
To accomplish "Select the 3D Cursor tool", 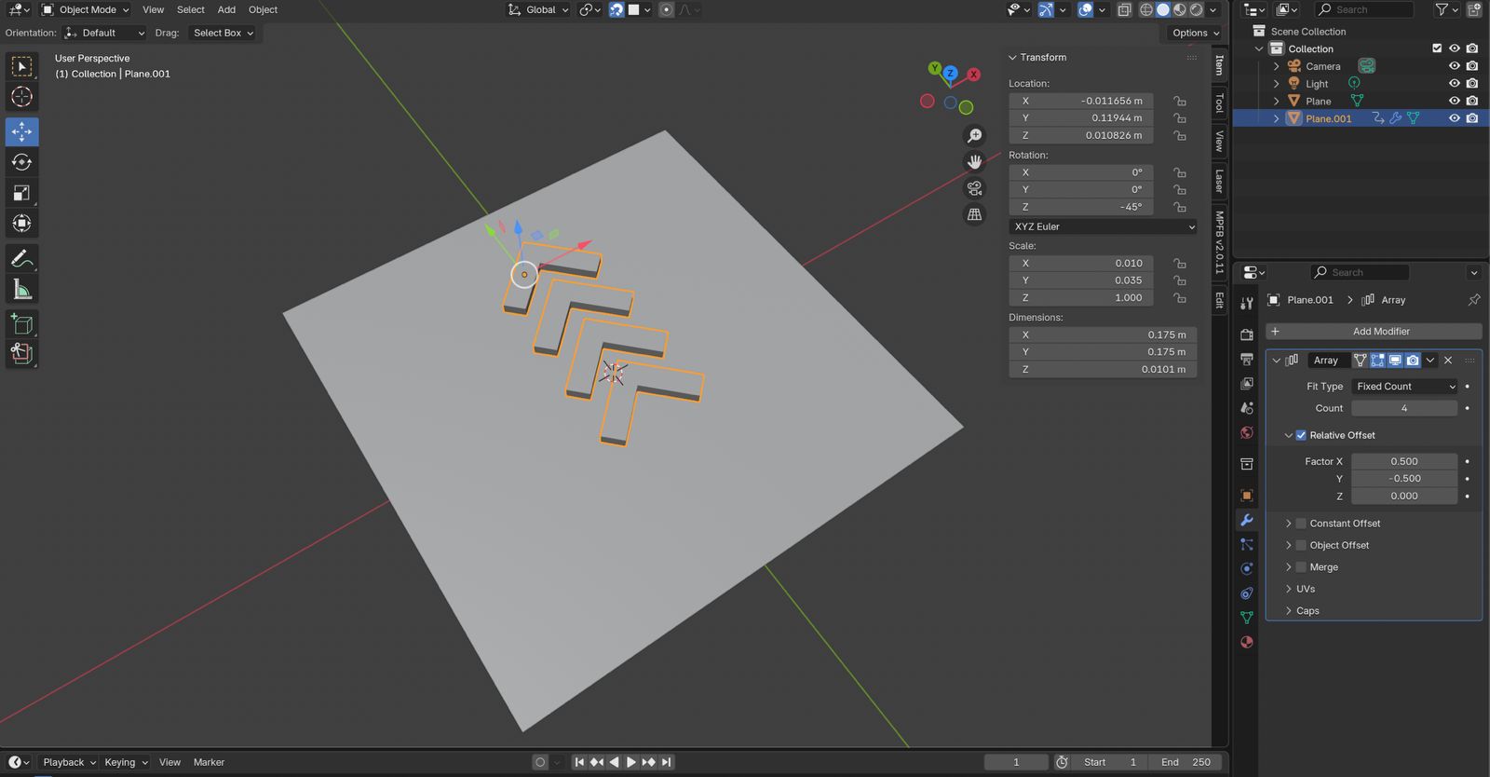I will tap(21, 97).
